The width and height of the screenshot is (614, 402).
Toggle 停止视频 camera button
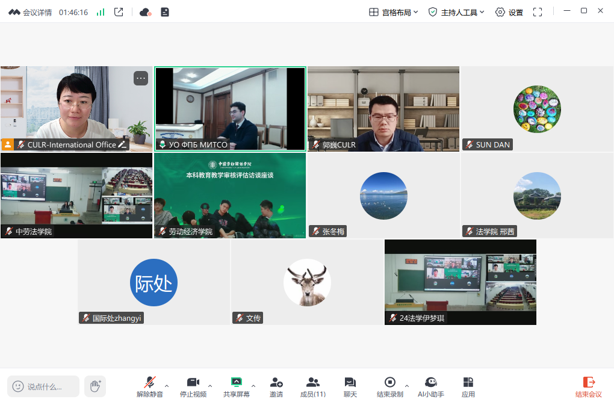click(193, 386)
